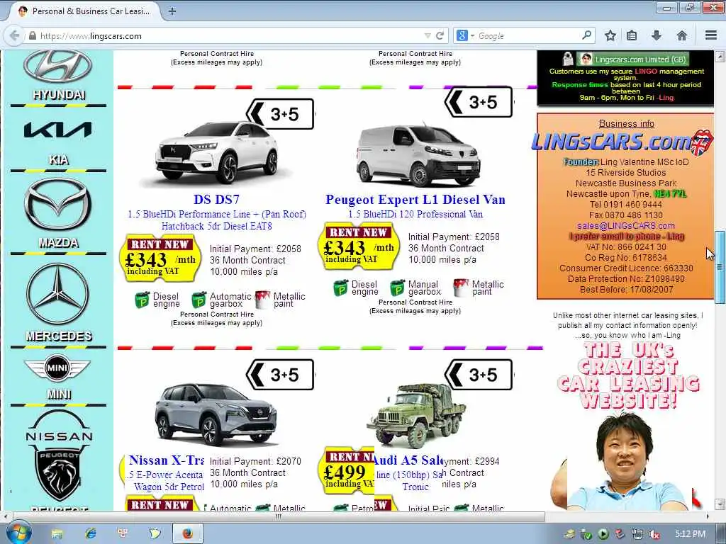Open the bookmarks list icon
Screen dimensions: 726x544
tap(632, 35)
